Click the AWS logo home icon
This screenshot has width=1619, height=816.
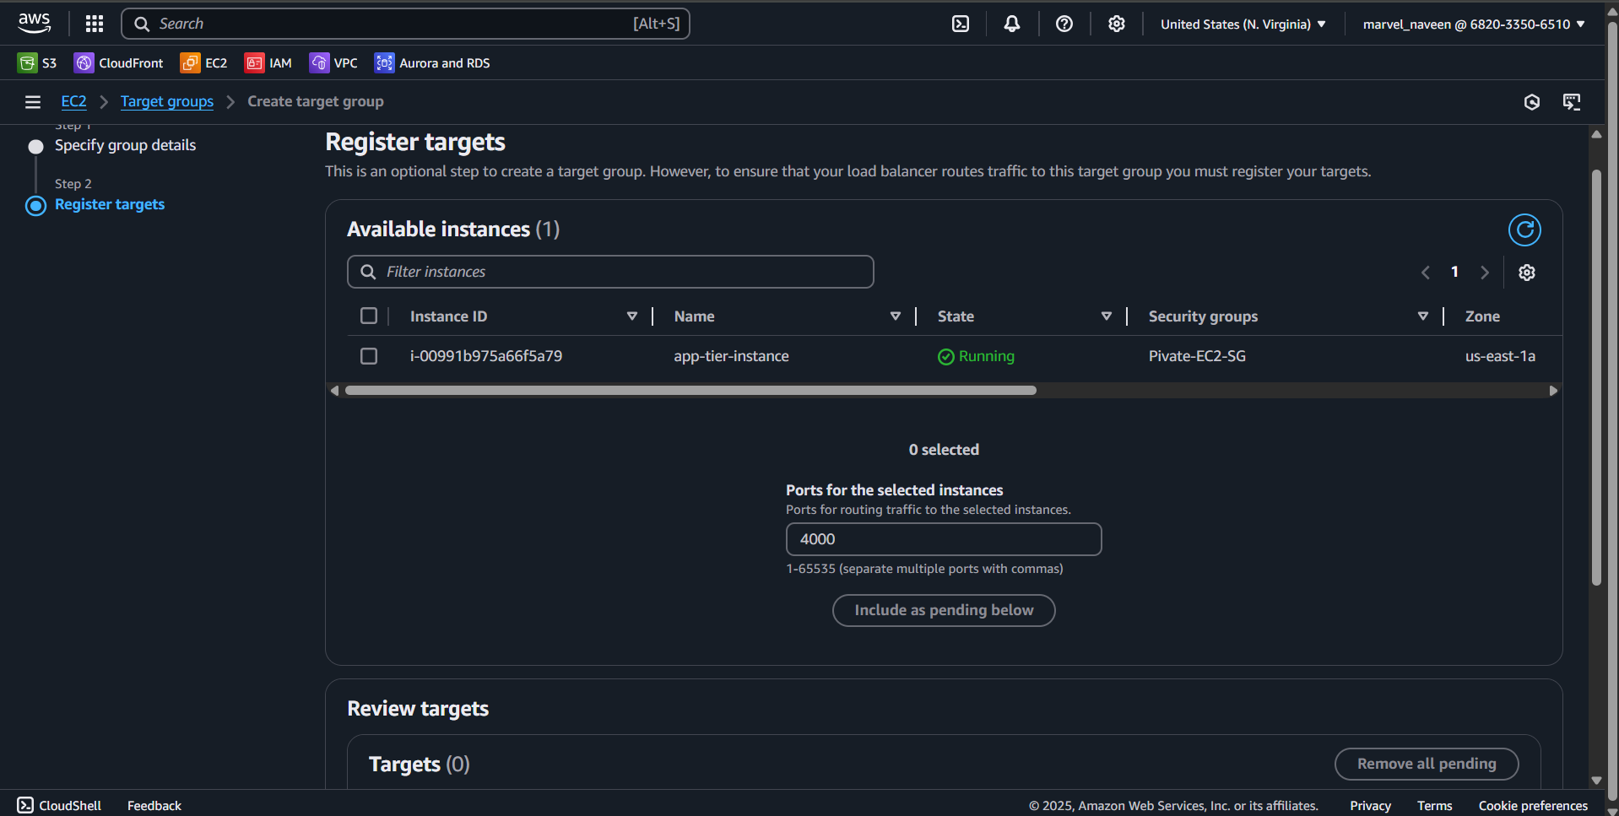(35, 24)
